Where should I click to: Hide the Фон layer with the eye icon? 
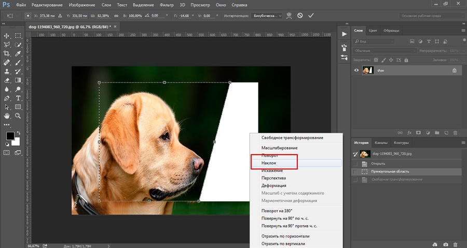[356, 71]
